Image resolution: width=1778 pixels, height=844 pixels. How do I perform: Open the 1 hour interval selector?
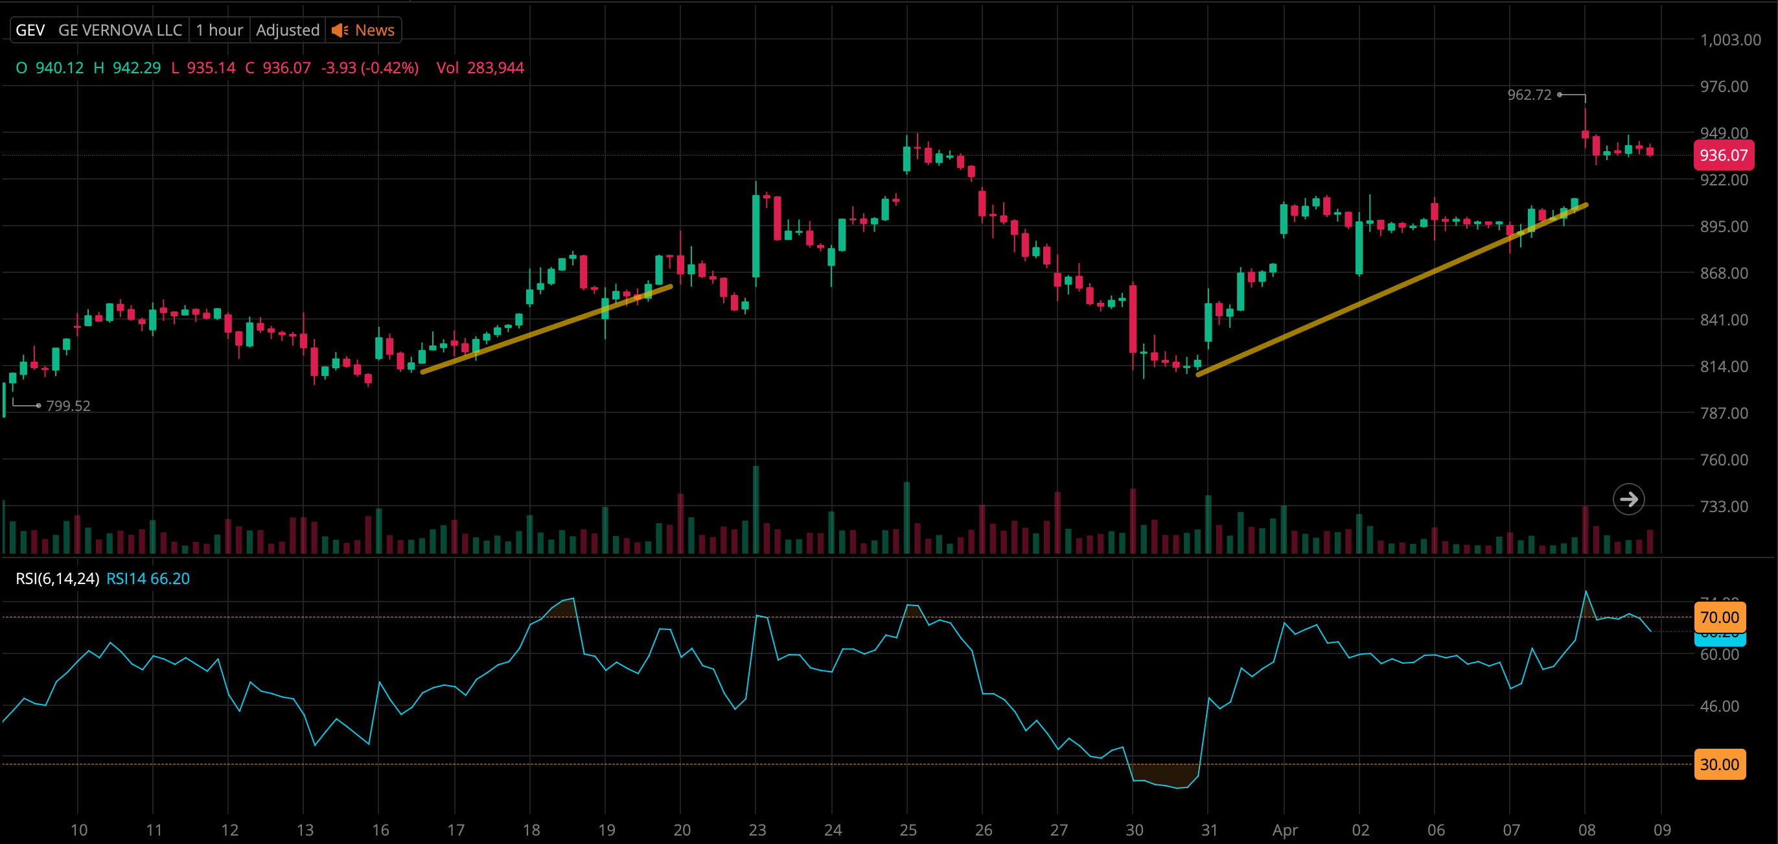tap(219, 30)
